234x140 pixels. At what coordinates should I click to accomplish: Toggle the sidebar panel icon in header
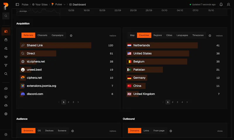click(x=17, y=4)
